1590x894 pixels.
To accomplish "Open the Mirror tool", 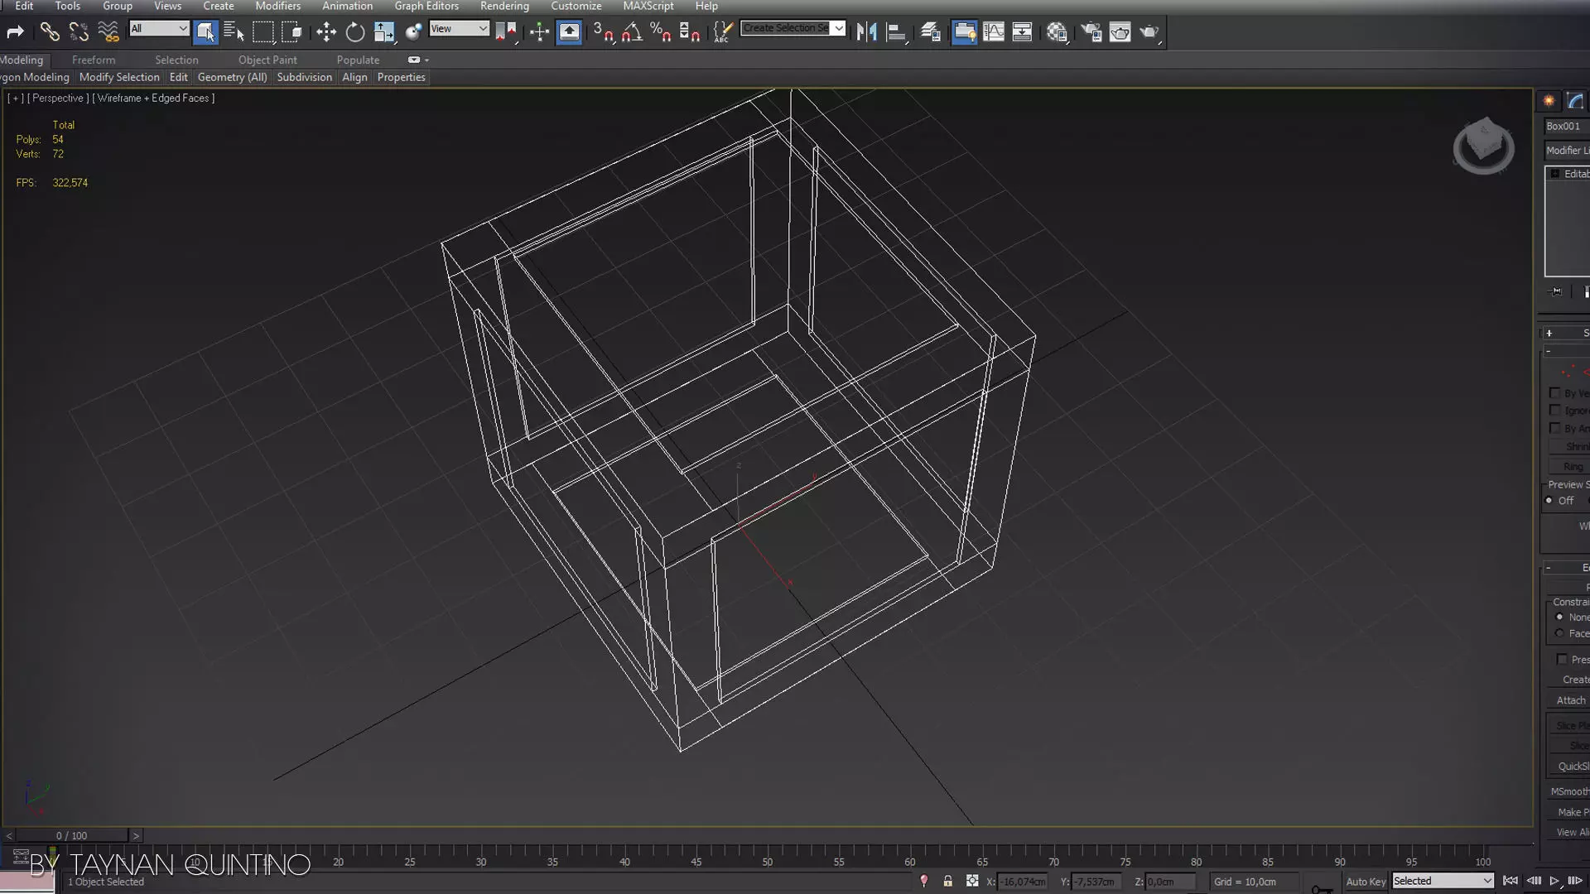I will [866, 32].
